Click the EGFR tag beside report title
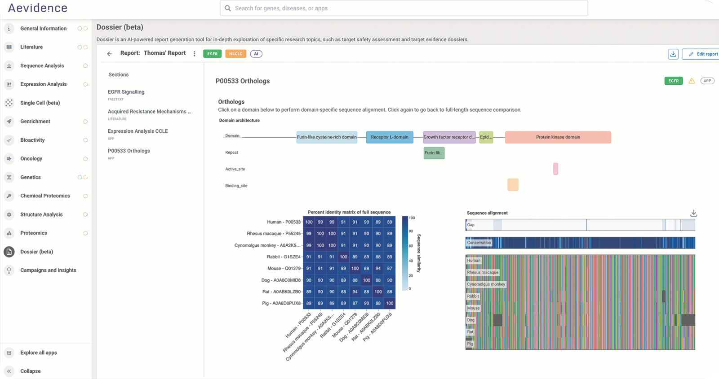The image size is (719, 379). point(213,54)
